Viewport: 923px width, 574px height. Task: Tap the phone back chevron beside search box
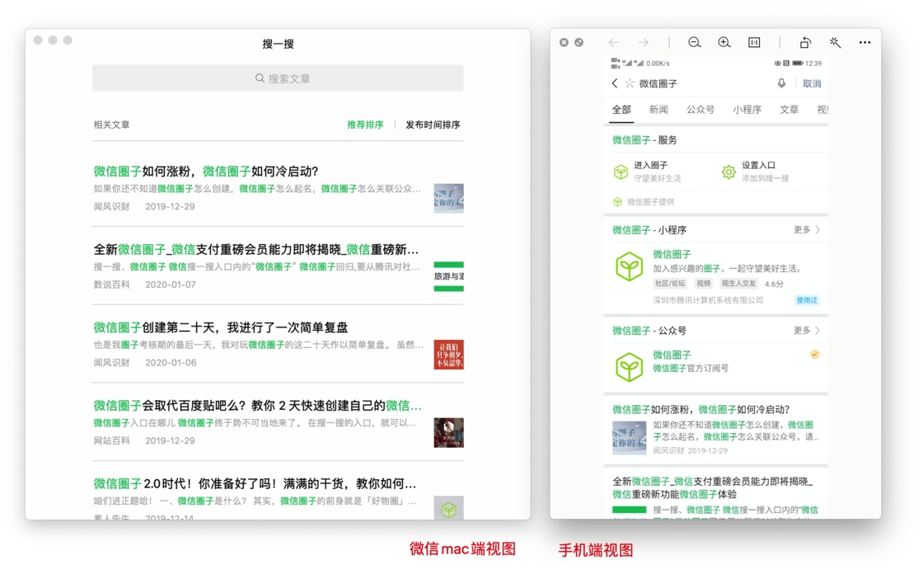tap(615, 83)
